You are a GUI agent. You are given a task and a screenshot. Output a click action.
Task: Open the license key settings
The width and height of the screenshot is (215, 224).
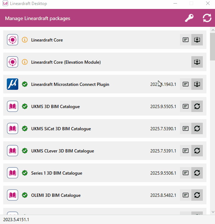coord(189,18)
